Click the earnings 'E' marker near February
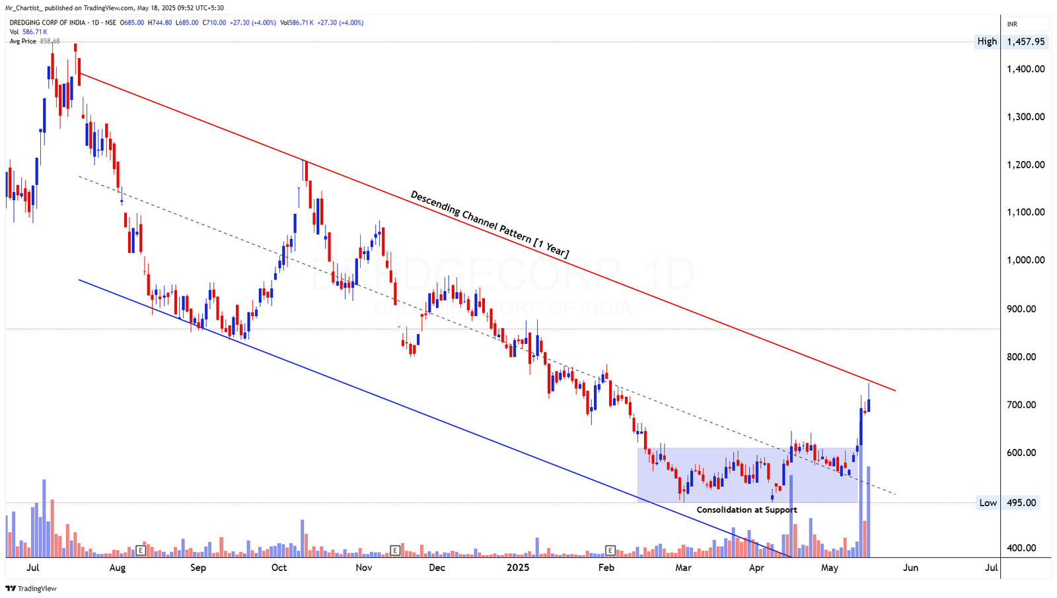Screen dimensions: 1057x598 click(609, 550)
